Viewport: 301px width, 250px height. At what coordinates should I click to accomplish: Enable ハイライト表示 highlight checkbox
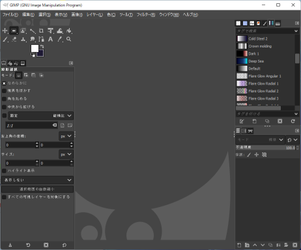coord(4,171)
